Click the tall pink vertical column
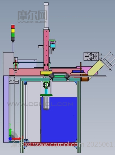The width and height of the screenshot is (115, 155). tap(46, 50)
